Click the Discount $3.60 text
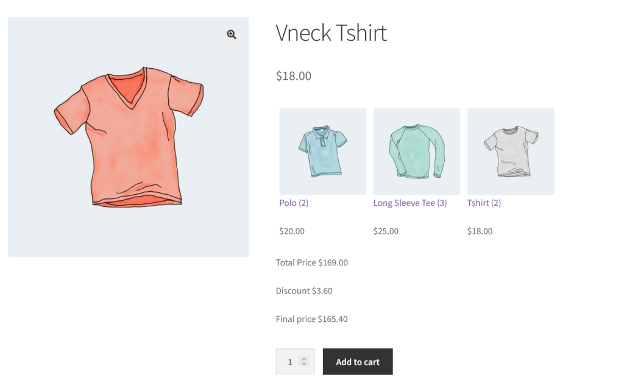This screenshot has height=378, width=624. tap(303, 291)
